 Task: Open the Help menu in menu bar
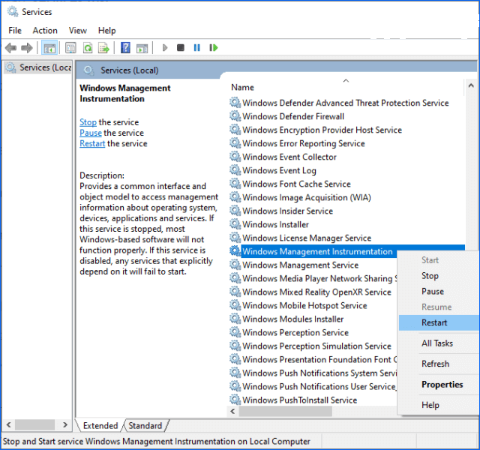(x=106, y=31)
